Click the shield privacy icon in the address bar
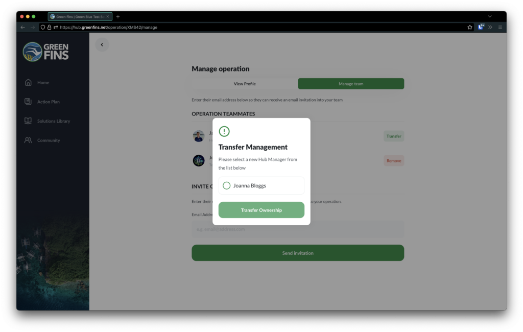The height and width of the screenshot is (332, 523). click(x=43, y=27)
